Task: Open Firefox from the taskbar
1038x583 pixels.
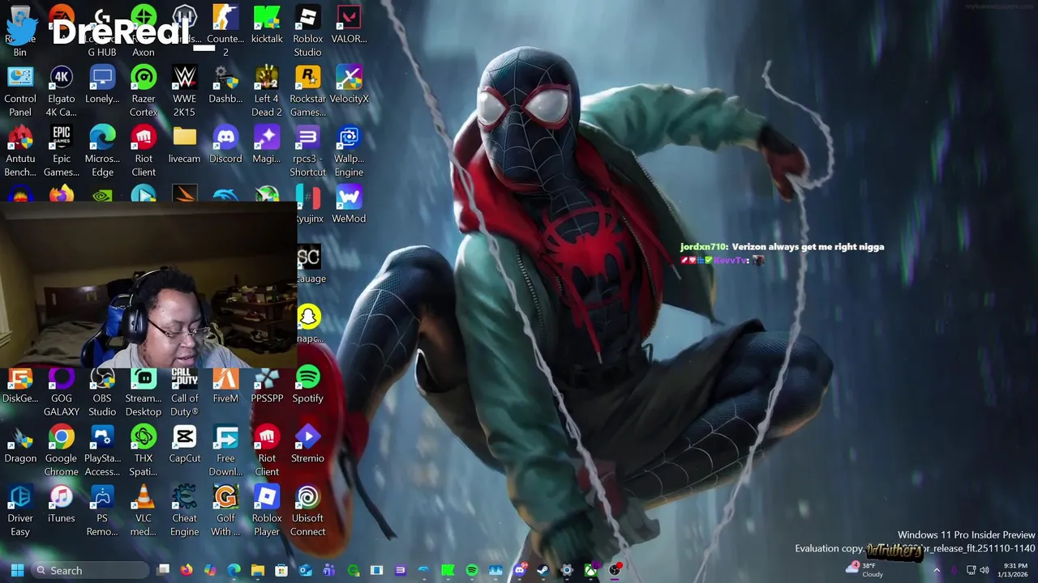Action: [x=187, y=570]
